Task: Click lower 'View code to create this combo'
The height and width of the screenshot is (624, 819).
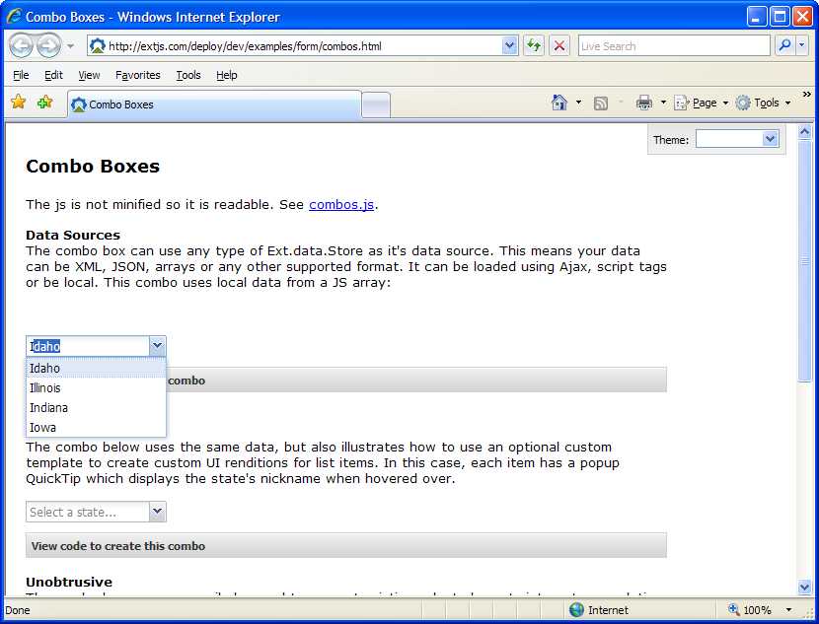Action: [118, 546]
